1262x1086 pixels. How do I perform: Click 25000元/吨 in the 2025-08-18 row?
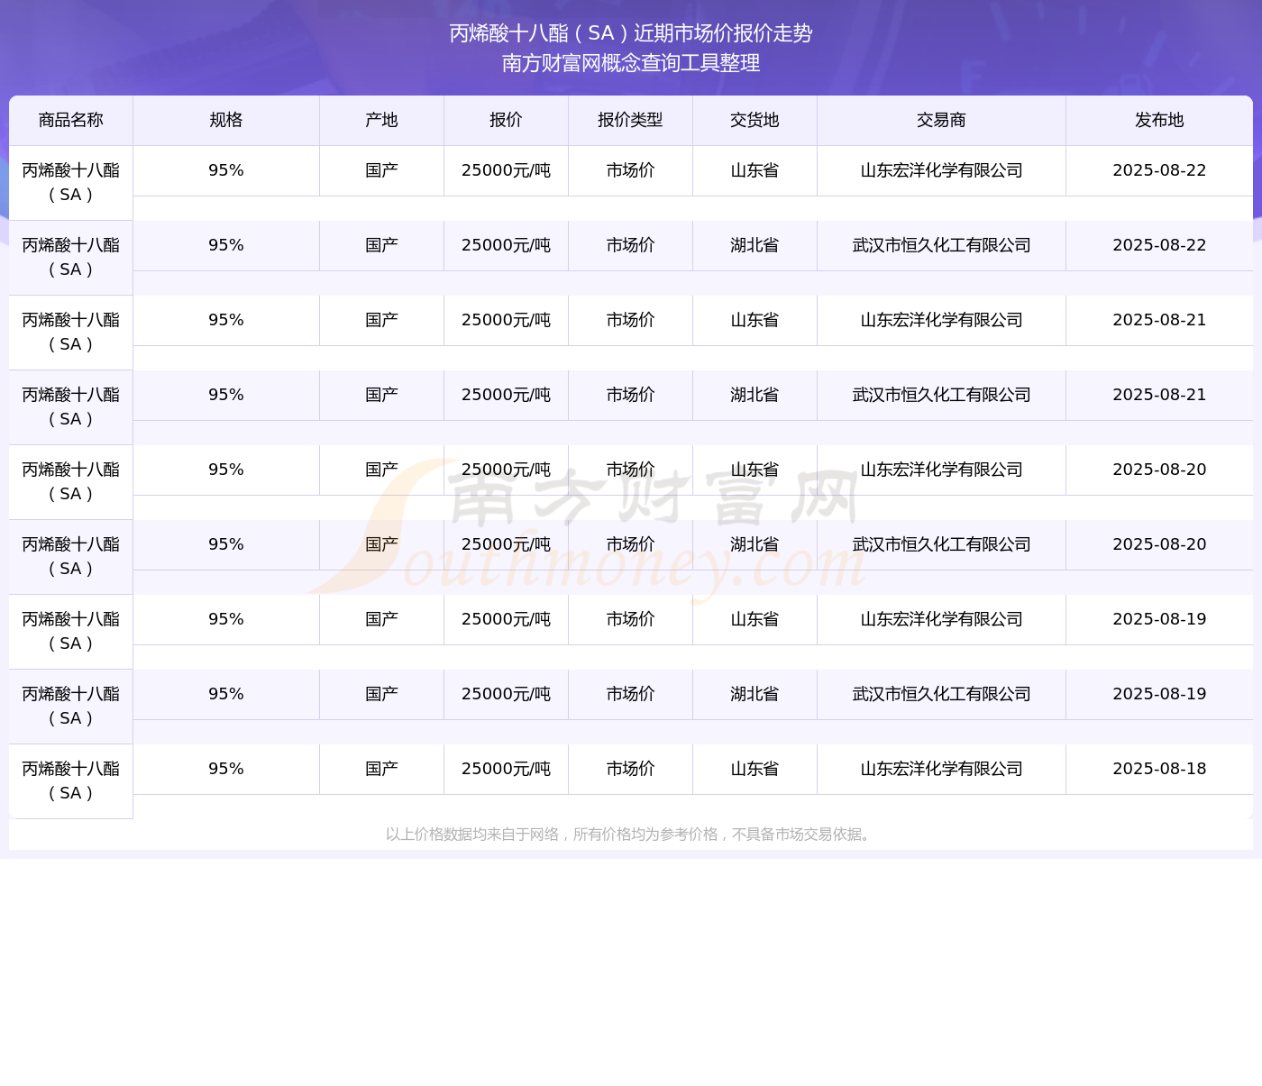[x=507, y=769]
